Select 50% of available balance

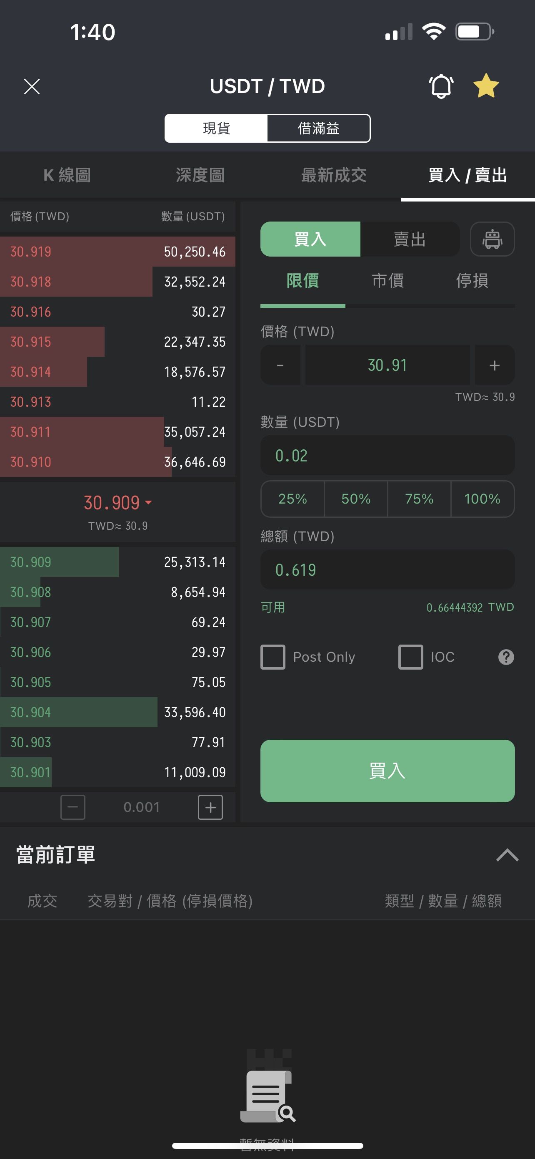point(356,499)
